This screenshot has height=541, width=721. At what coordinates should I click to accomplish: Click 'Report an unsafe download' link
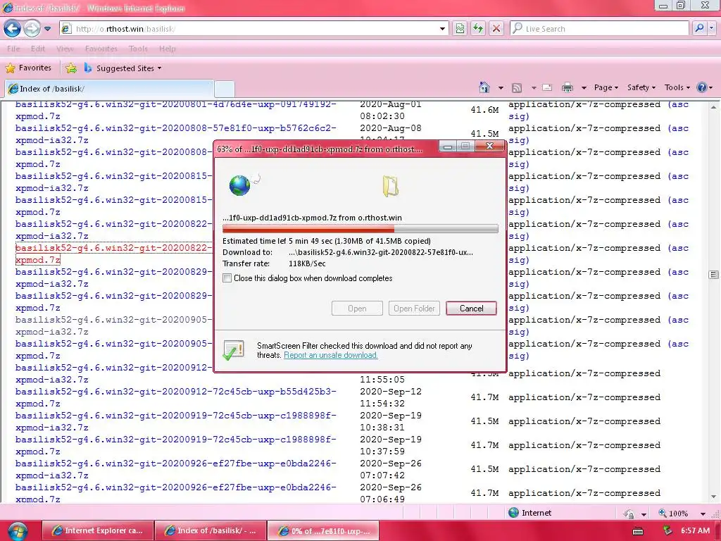331,355
